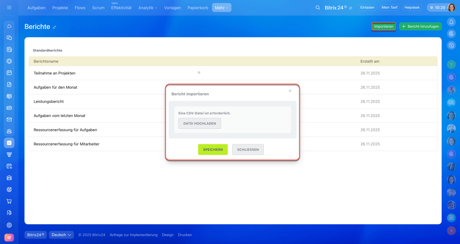Open the Helpdesk button

(412, 7)
